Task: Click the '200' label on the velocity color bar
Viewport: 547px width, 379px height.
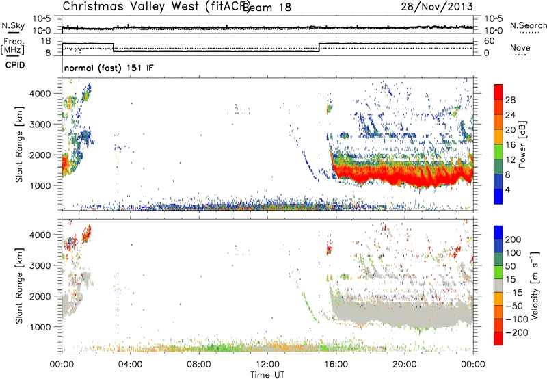Action: coord(513,239)
